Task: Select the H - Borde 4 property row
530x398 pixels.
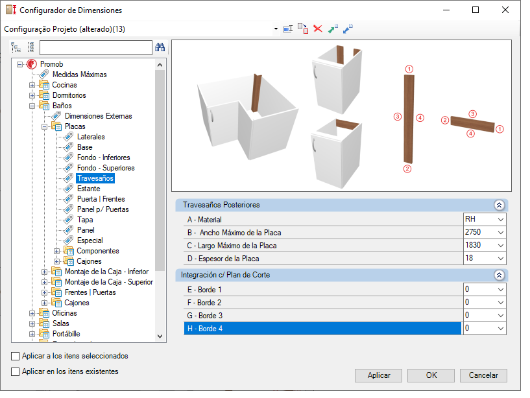Action: [x=323, y=329]
